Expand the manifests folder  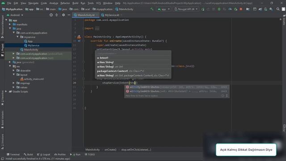point(10,24)
